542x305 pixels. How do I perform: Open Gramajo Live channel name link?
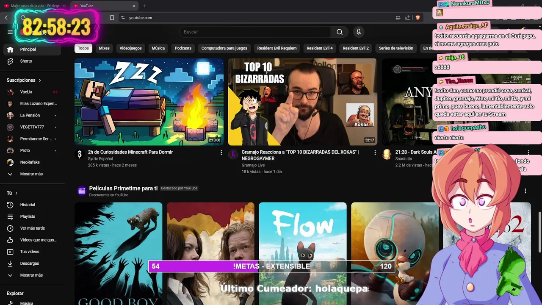point(253,165)
